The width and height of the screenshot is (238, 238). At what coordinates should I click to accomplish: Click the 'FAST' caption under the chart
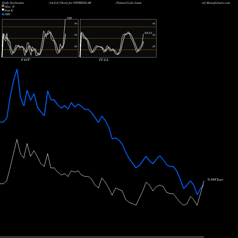tap(25, 60)
